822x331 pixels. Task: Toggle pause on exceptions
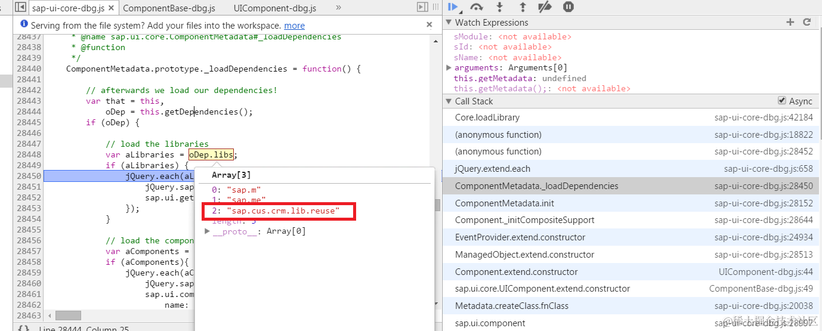click(568, 7)
